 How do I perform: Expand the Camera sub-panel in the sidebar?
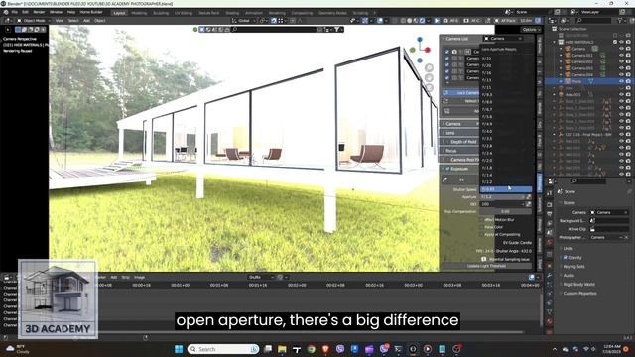459,124
